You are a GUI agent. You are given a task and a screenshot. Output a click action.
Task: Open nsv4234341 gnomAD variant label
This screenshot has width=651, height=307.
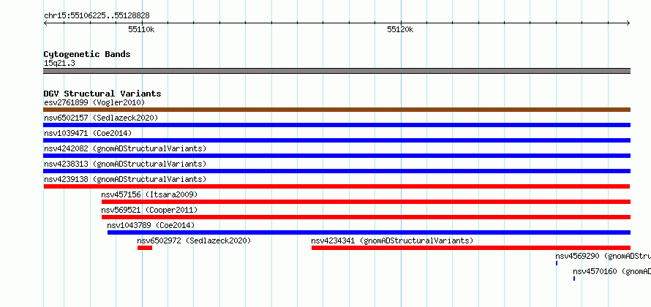click(x=392, y=240)
